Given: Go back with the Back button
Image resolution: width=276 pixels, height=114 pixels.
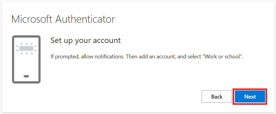Looking at the screenshot, I should [217, 96].
